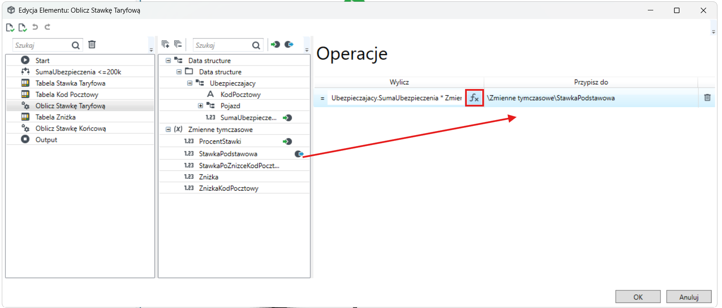Undo the last change
Image resolution: width=722 pixels, height=308 pixels.
pyautogui.click(x=35, y=27)
